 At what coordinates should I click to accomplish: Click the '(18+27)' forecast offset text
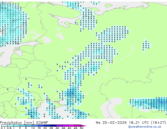159,123
